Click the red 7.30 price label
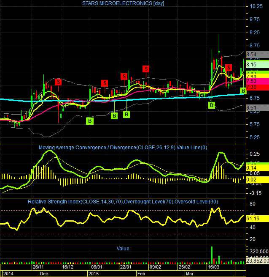Viewport: 269px width, 277px height. click(258, 87)
